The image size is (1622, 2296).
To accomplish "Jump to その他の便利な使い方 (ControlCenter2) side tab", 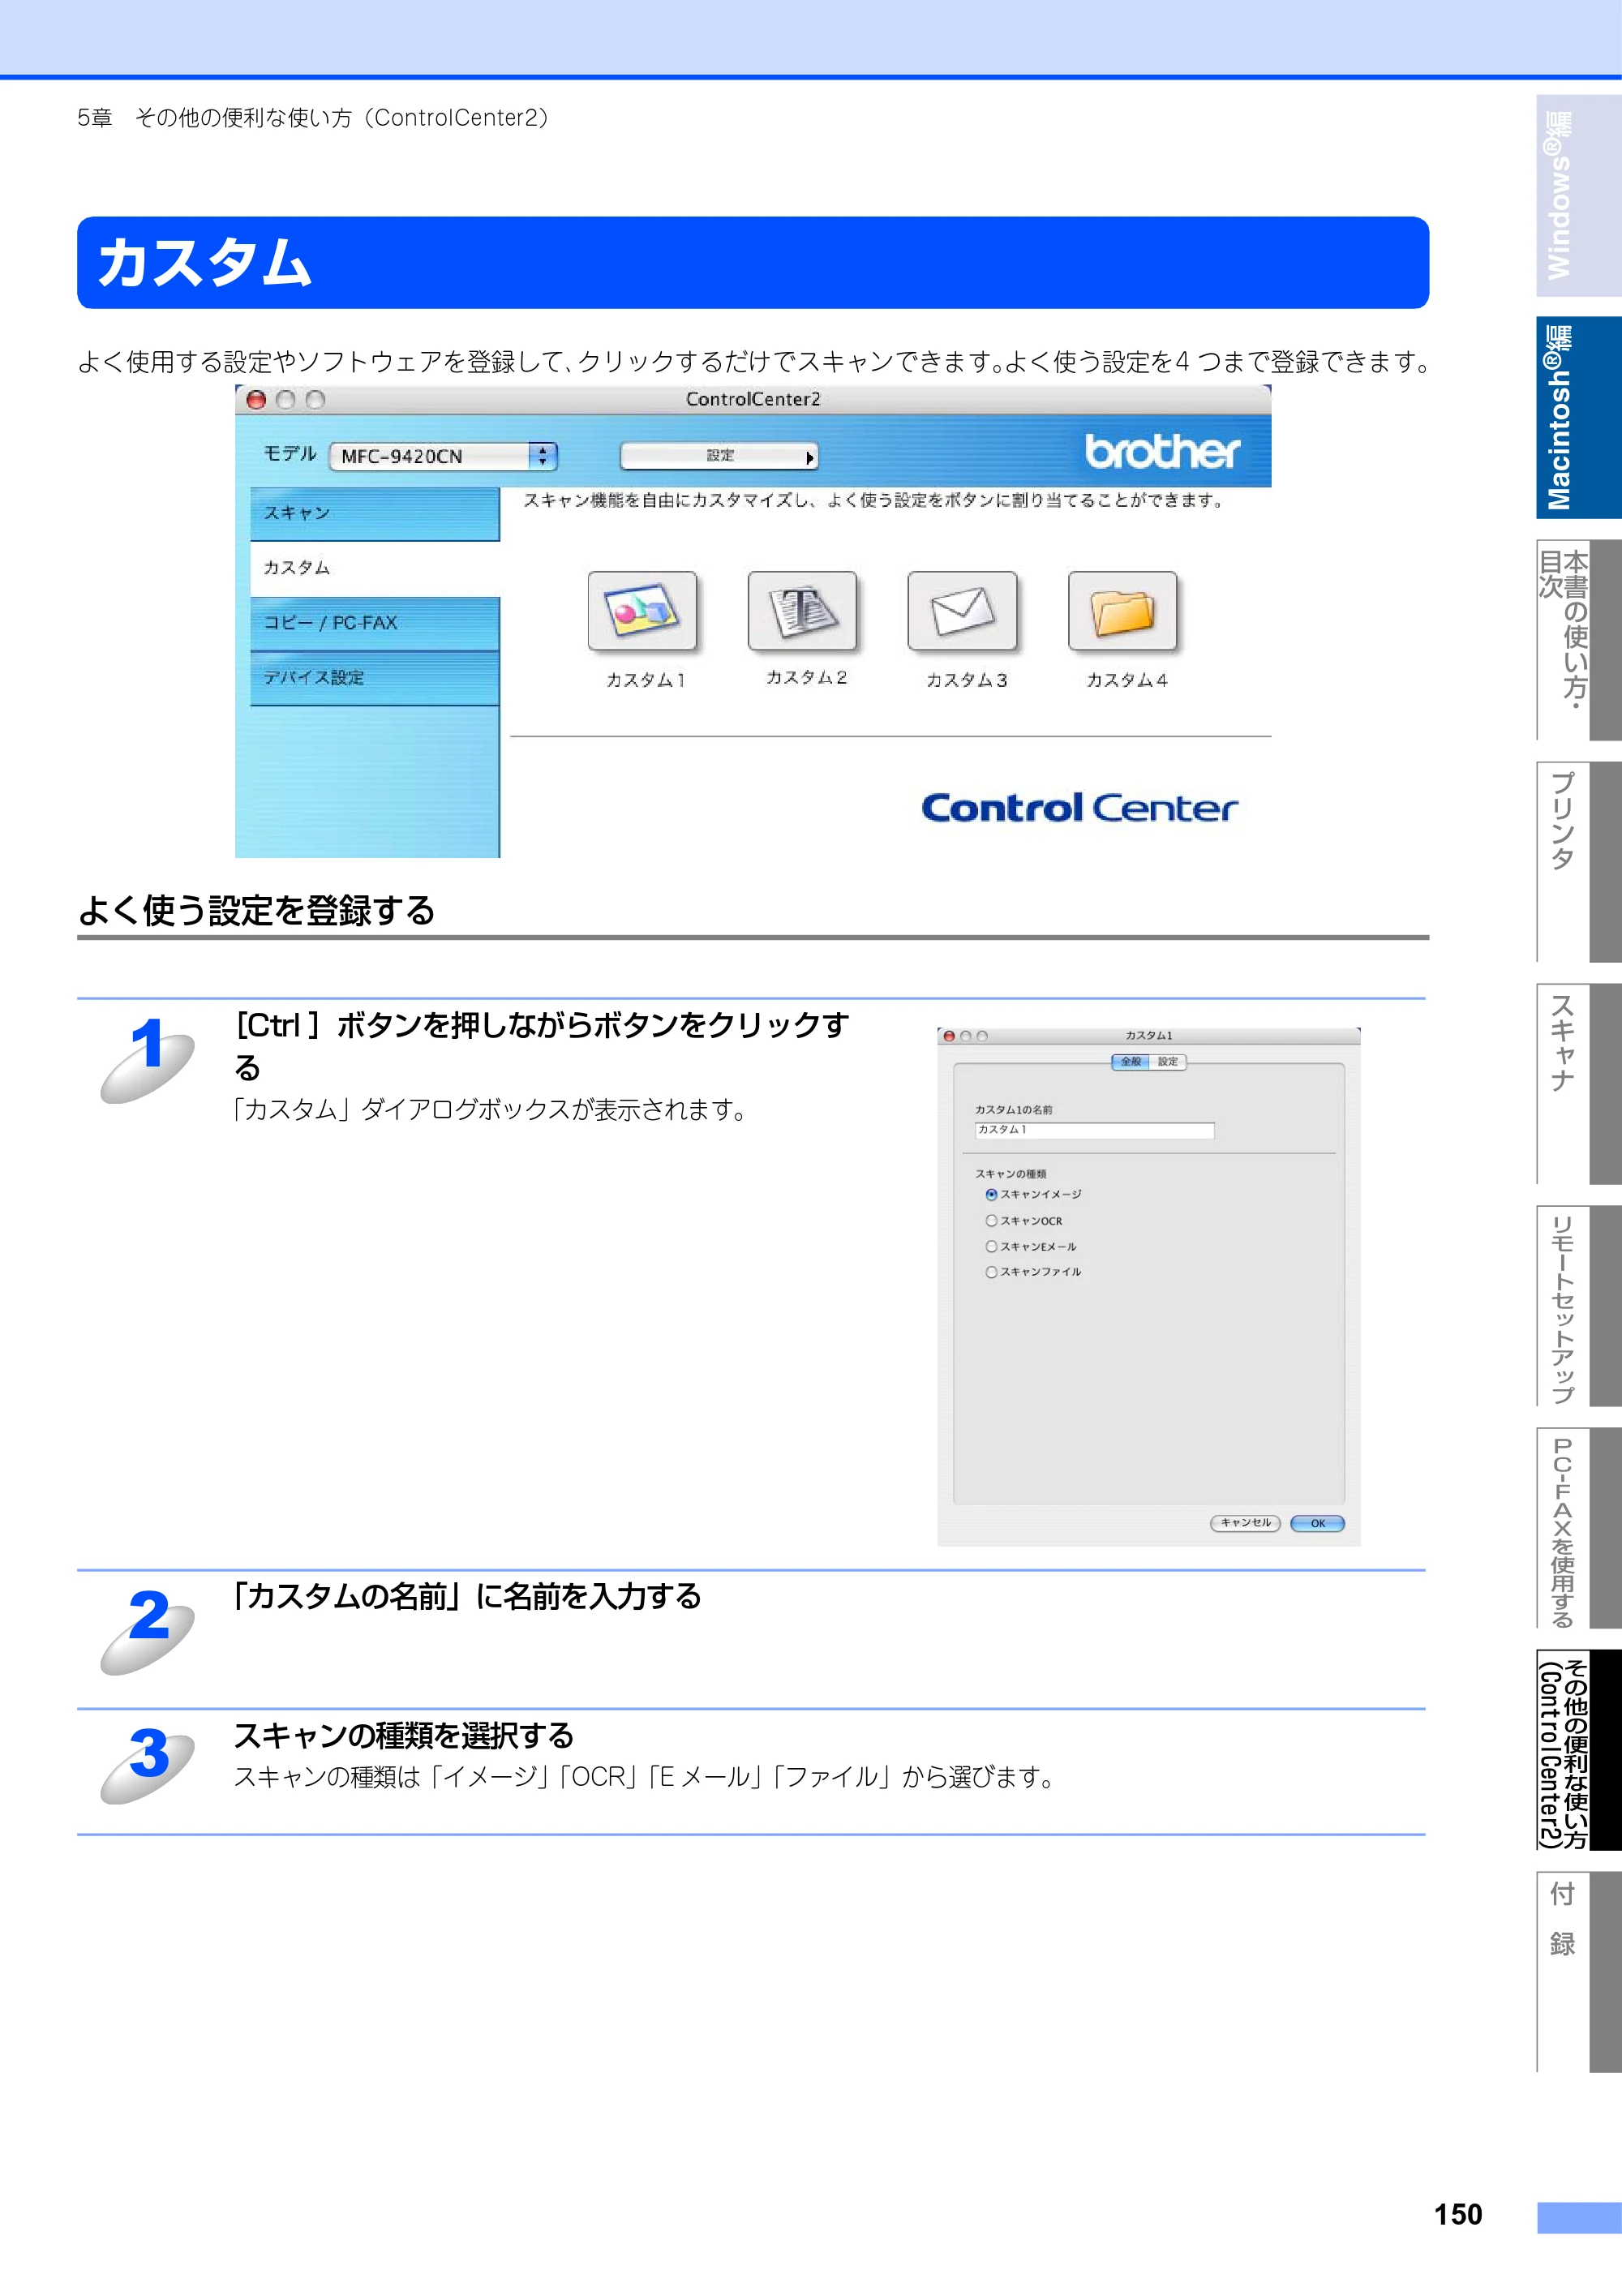I will [1578, 1750].
